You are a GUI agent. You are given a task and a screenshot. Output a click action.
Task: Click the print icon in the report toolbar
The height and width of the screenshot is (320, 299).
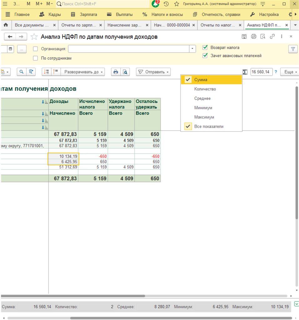[116, 72]
